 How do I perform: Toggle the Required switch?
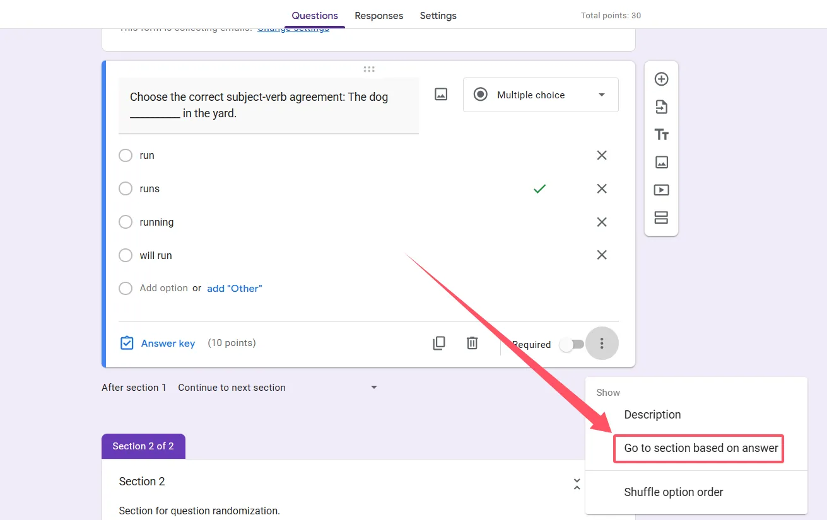tap(572, 344)
